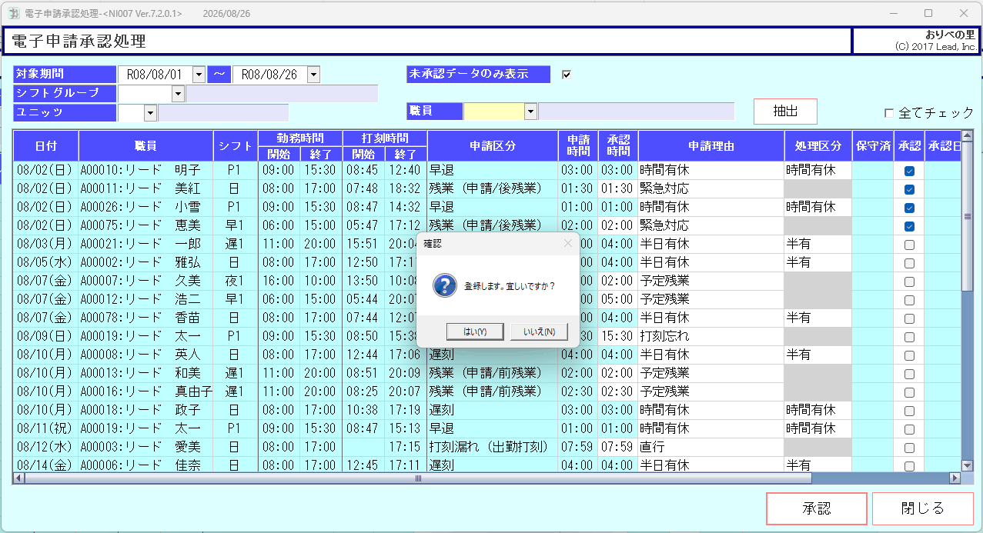
Task: Click the vertical scrollbar down arrow
Action: (968, 465)
